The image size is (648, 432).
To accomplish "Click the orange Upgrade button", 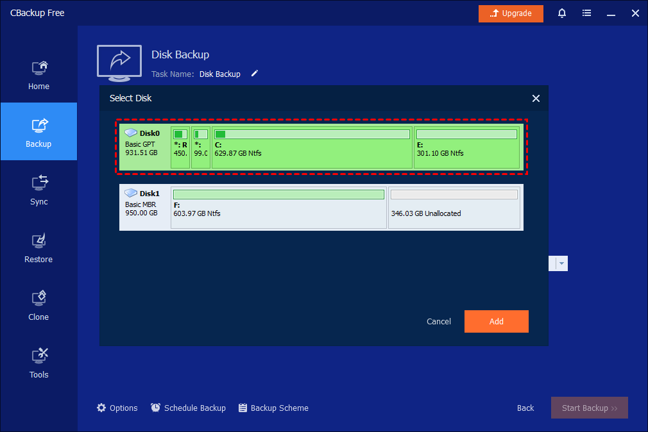I will pyautogui.click(x=511, y=13).
